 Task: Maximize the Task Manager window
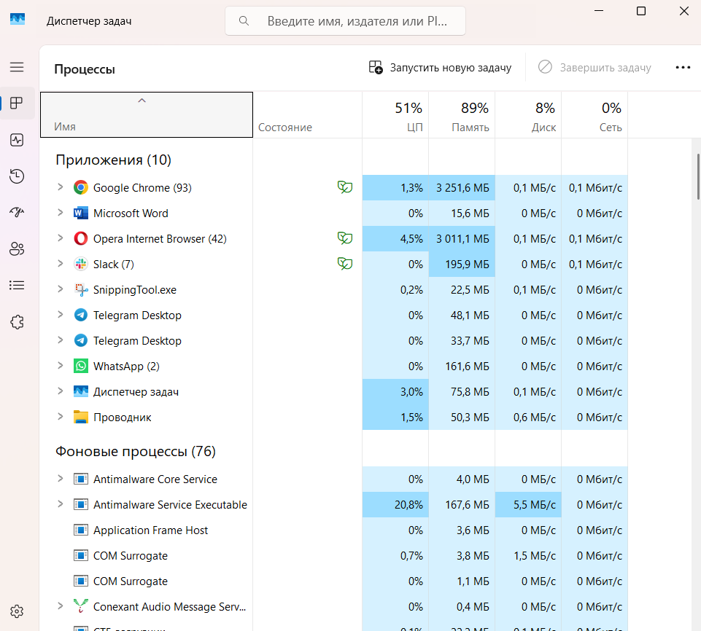641,11
